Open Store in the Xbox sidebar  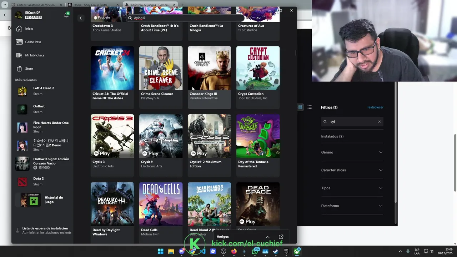point(42,69)
